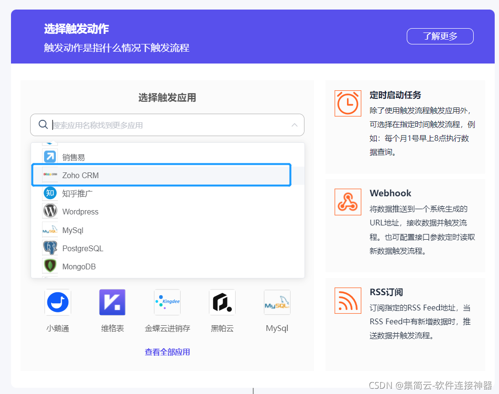499x394 pixels.
Task: Click the RSS订阅 heading
Action: [386, 292]
